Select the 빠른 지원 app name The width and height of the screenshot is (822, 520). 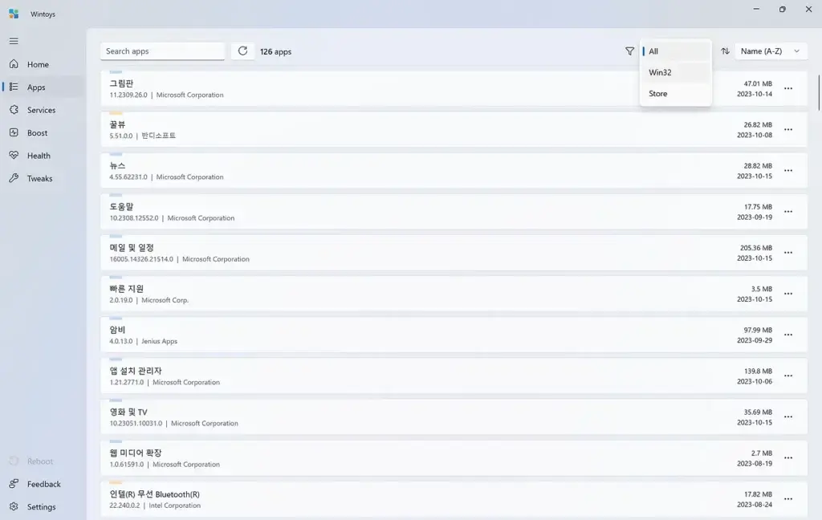[126, 289]
